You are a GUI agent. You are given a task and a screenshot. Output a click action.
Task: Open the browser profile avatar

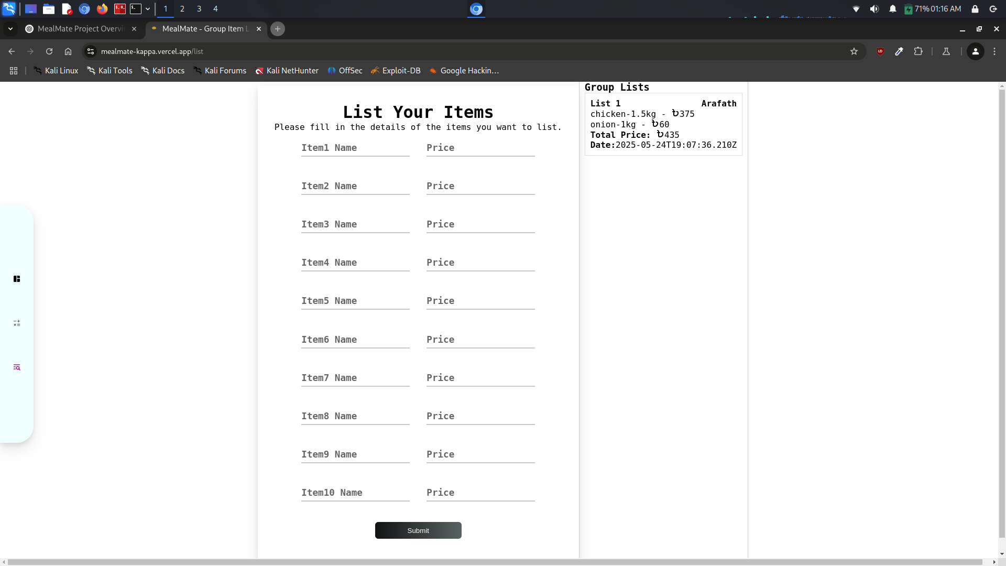[x=976, y=51]
